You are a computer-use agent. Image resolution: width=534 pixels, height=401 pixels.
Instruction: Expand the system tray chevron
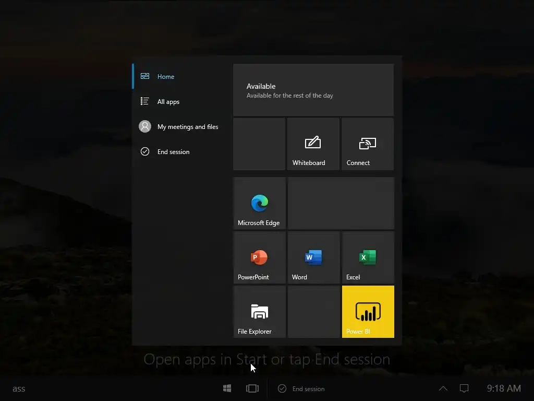(443, 388)
